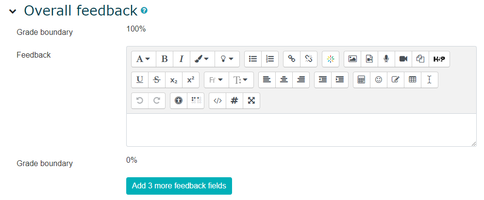Insert a link using the link icon
The width and height of the screenshot is (484, 200).
[x=292, y=59]
